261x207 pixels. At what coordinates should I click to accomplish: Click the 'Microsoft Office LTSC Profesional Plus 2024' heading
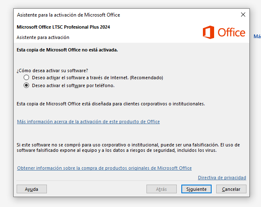pos(63,27)
